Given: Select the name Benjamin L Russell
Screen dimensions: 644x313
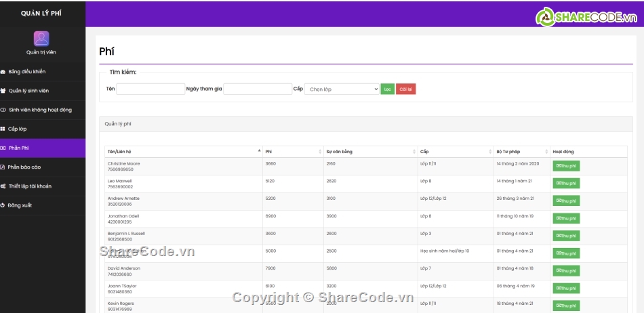Looking at the screenshot, I should point(126,234).
